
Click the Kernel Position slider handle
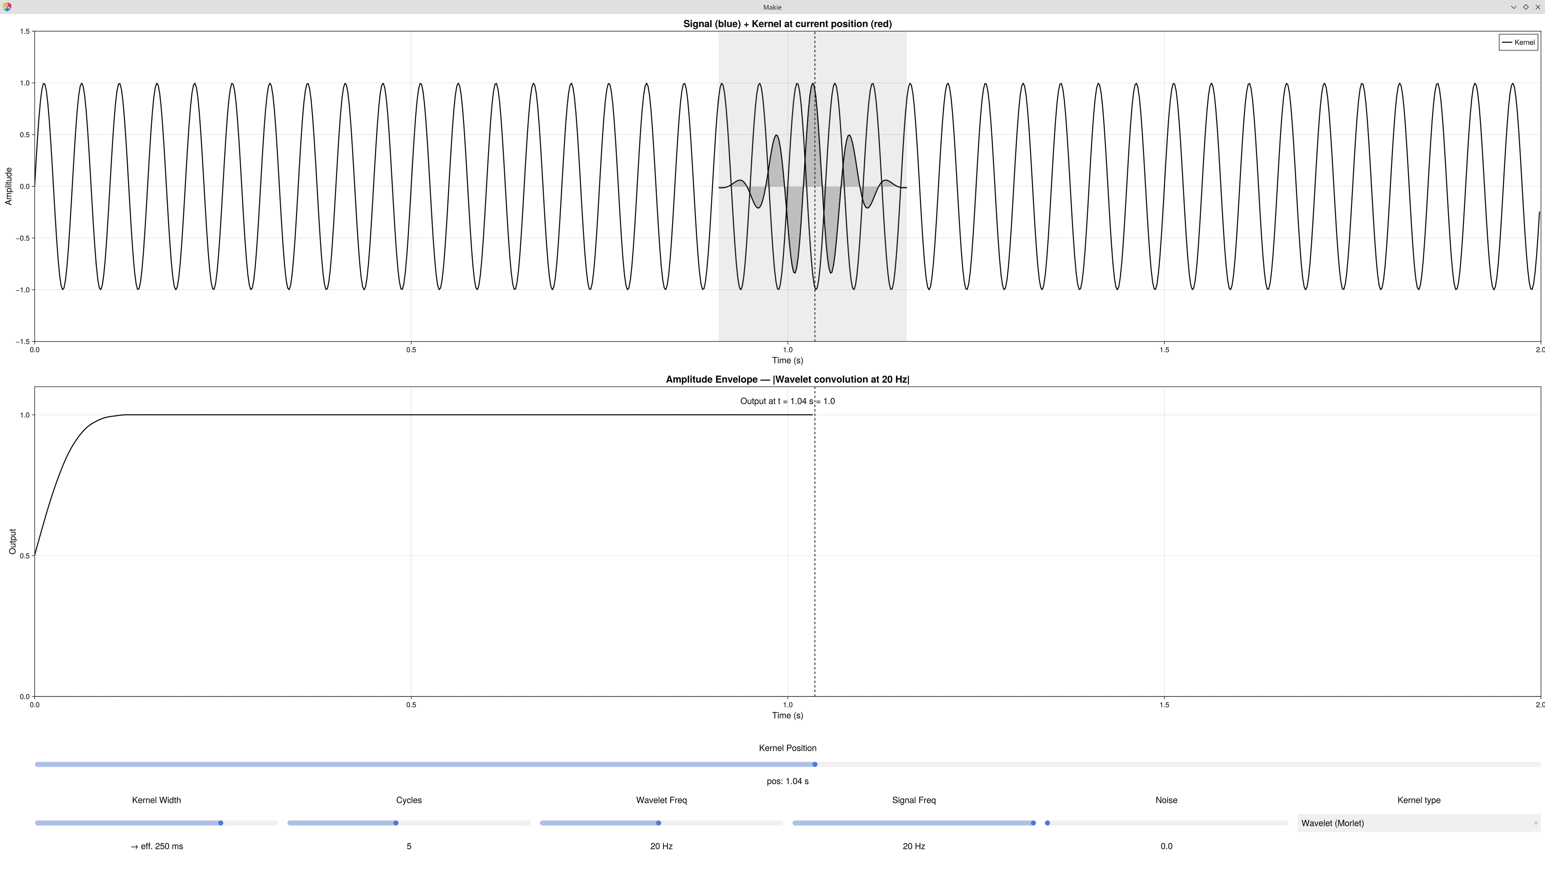(x=814, y=764)
